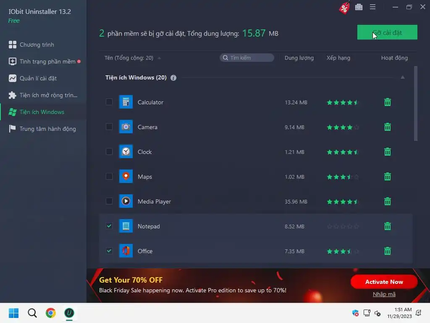The image size is (430, 323).
Task: Click the Maps app icon
Action: 126,176
